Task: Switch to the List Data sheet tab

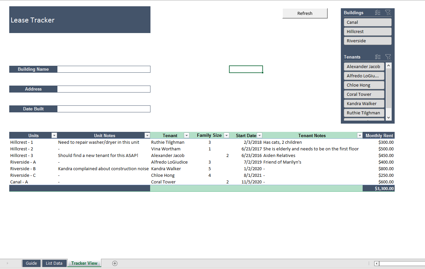Action: [54, 263]
